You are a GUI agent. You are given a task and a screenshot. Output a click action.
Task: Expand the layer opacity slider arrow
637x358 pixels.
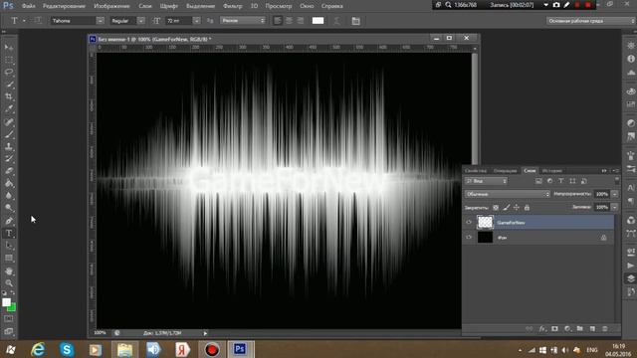coord(615,194)
